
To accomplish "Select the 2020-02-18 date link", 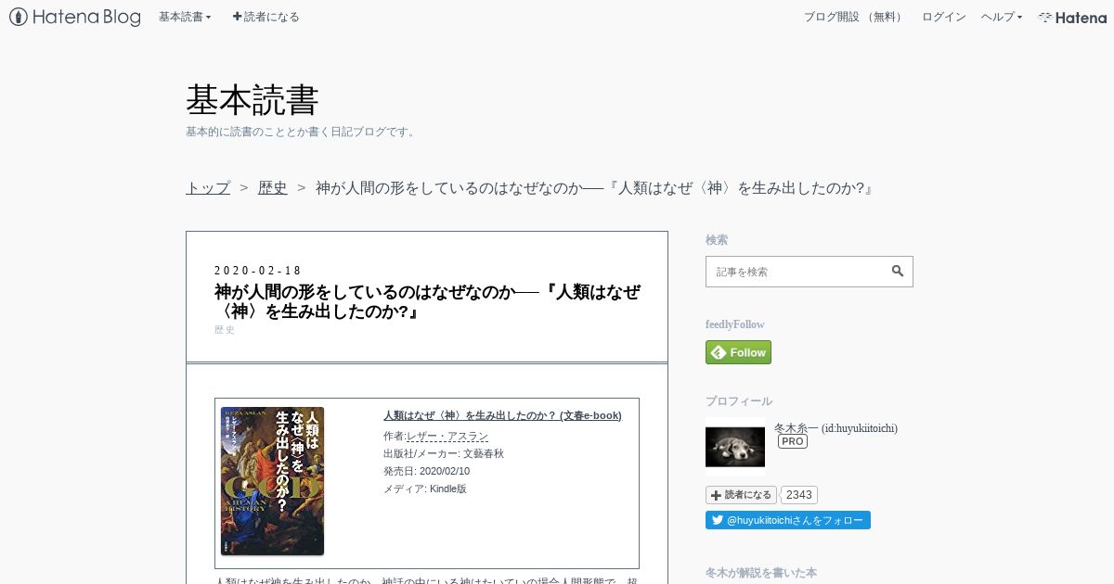I will [258, 271].
